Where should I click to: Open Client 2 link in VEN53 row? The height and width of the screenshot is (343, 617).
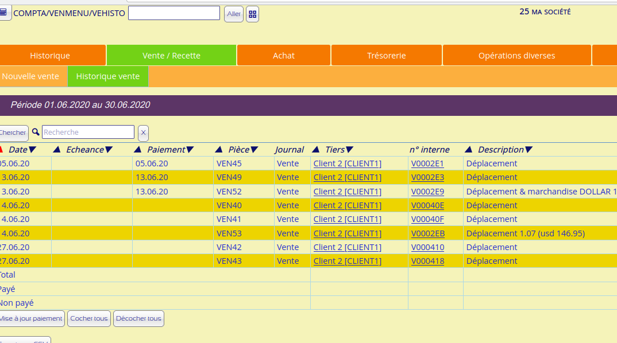[347, 233]
